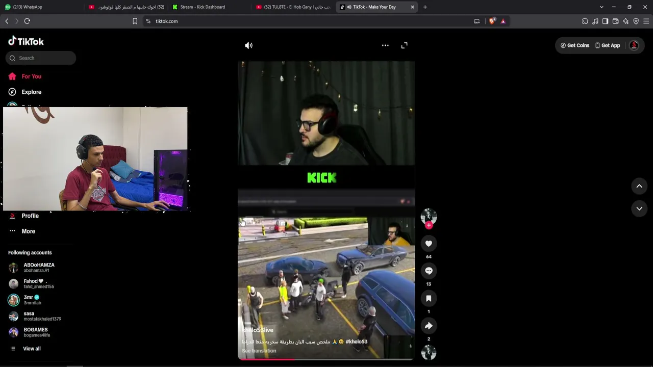Open the Fahod following account

[38, 284]
